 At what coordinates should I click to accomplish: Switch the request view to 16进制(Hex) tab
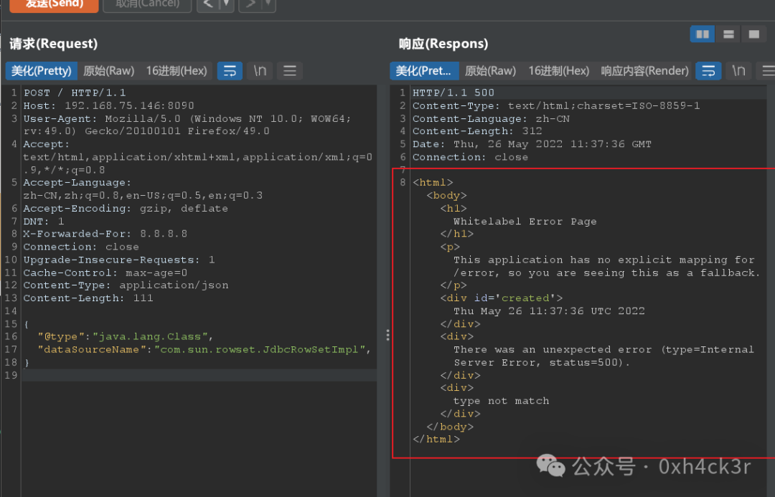(177, 71)
